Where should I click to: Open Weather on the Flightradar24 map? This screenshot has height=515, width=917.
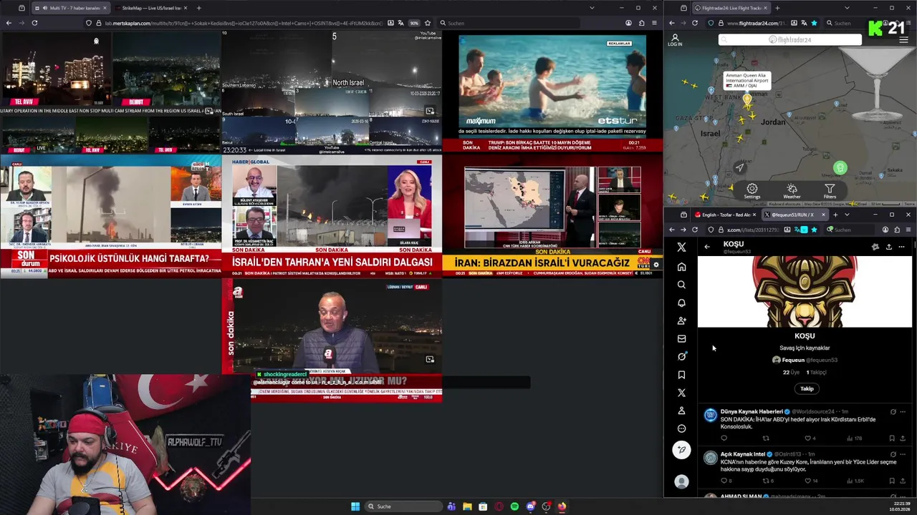pos(792,191)
